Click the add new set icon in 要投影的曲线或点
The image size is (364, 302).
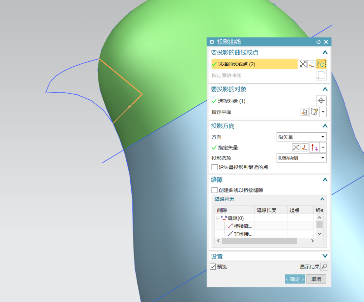[311, 64]
